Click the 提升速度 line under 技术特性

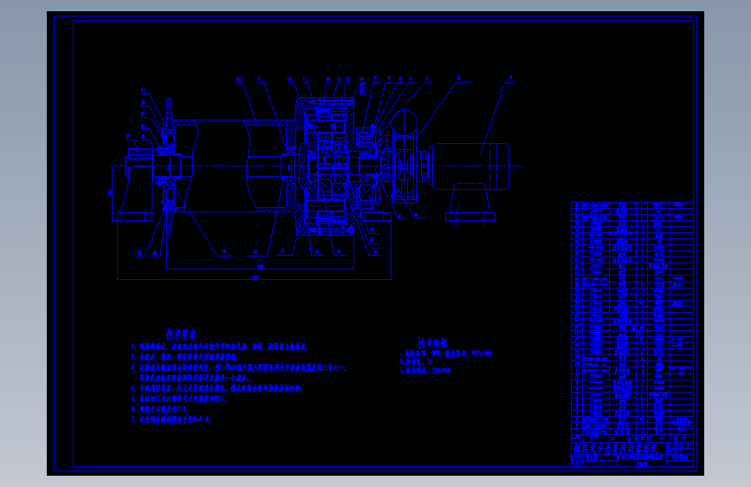coord(424,371)
